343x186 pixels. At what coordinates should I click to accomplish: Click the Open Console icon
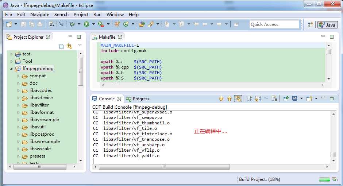click(309, 98)
